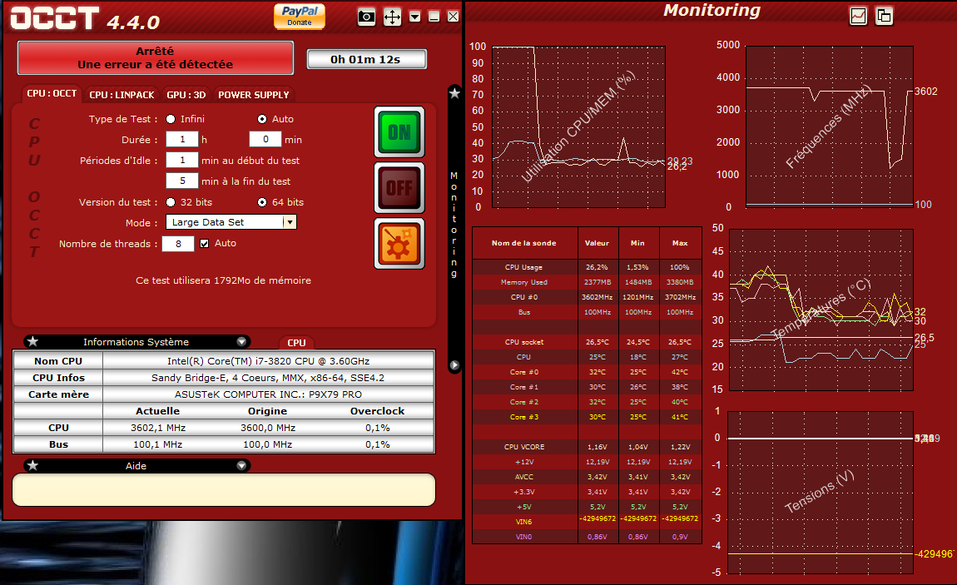Collapse the Informations Système panel arrow

pos(241,341)
